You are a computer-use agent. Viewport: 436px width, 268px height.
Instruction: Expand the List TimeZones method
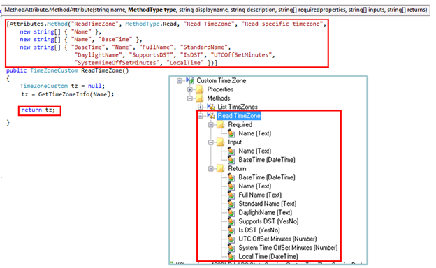(x=201, y=107)
